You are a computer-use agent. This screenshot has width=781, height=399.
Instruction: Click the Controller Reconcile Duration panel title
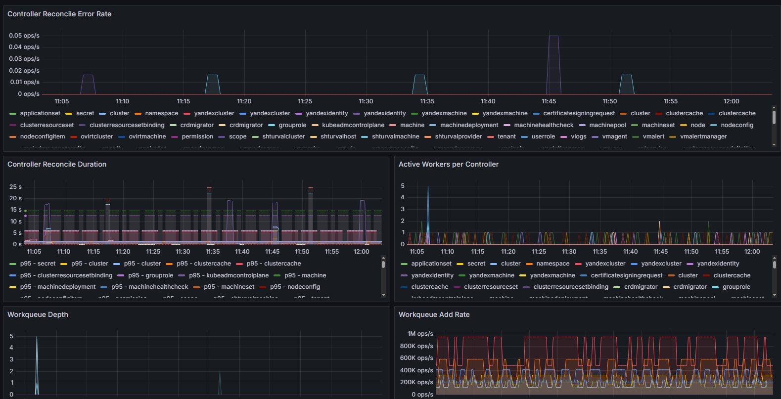click(x=57, y=164)
